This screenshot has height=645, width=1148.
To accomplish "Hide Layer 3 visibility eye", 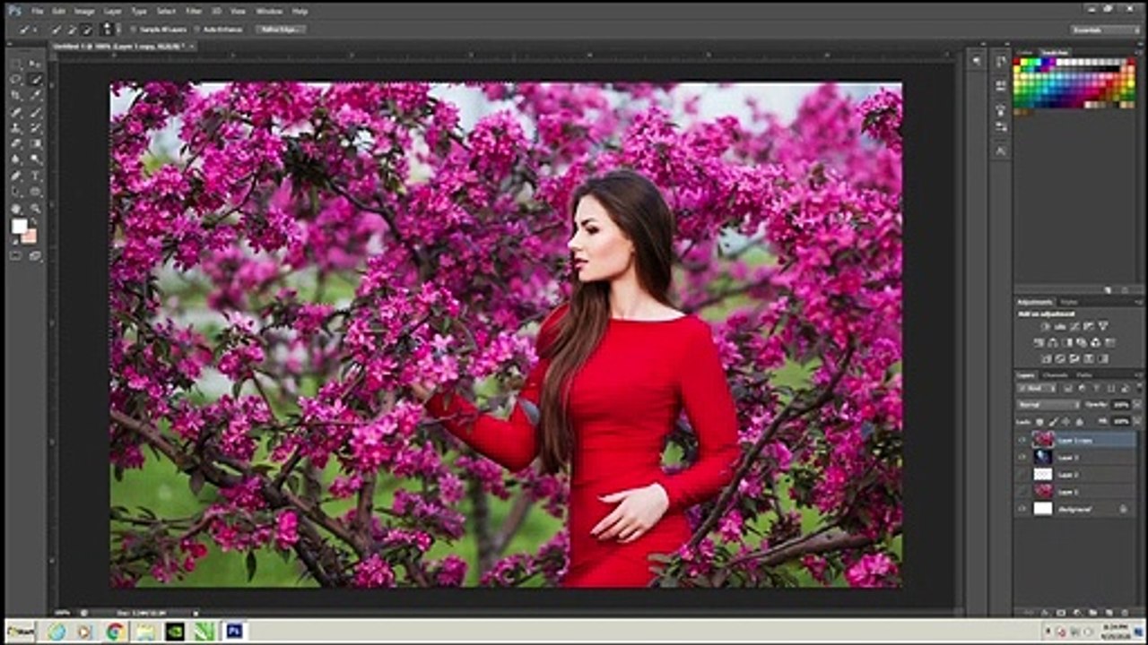I will 1022,457.
